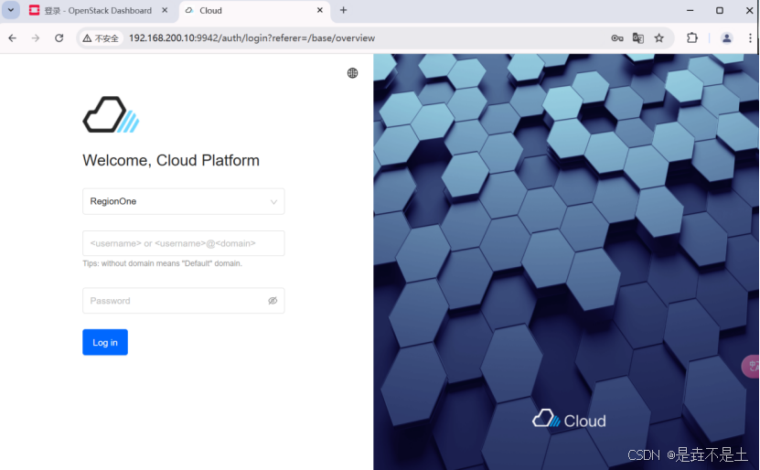Open the extensions puzzle icon
This screenshot has height=470, width=760.
pyautogui.click(x=692, y=37)
